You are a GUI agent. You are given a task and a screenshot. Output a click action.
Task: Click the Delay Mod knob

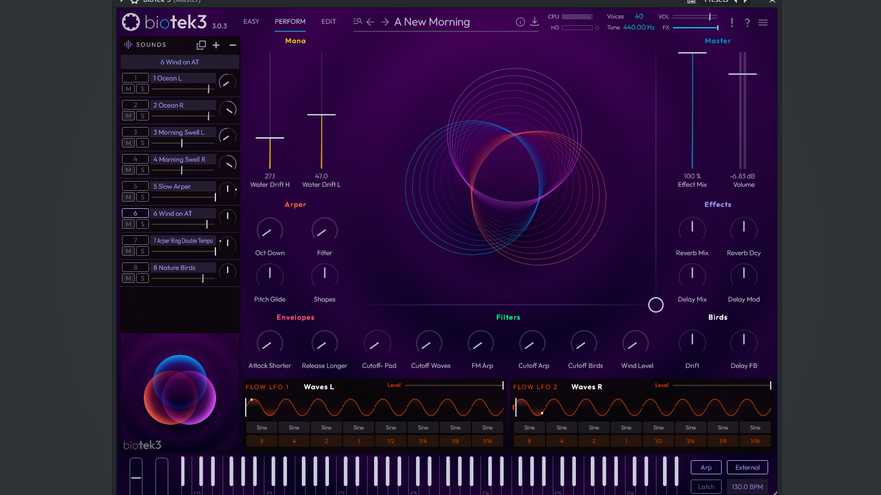tap(744, 276)
